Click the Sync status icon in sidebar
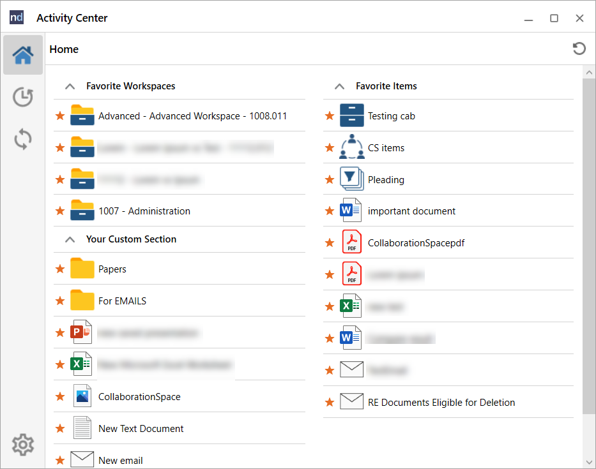 (x=22, y=139)
